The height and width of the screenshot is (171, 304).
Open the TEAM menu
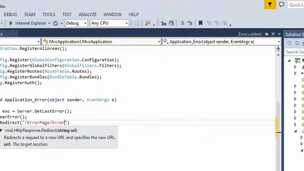29,15
